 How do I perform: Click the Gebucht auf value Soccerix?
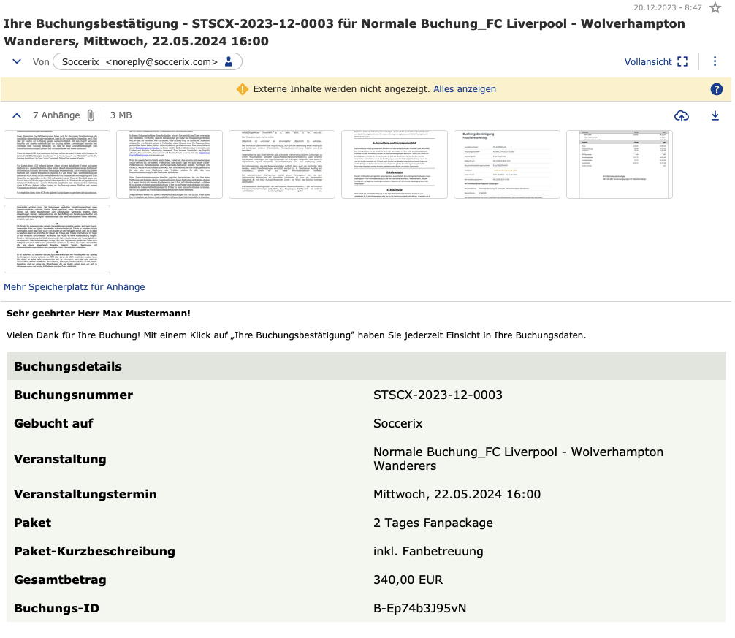(x=398, y=423)
